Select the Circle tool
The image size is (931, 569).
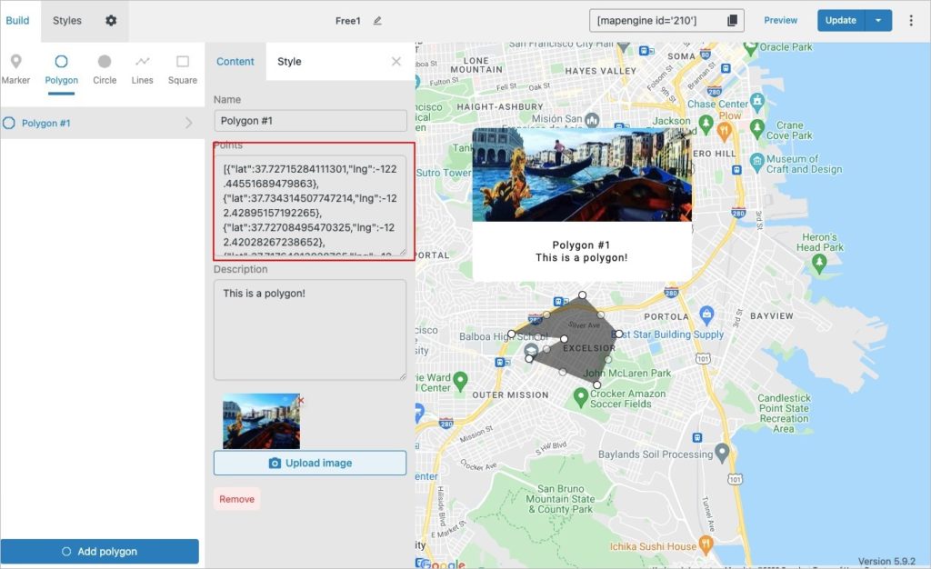(x=105, y=70)
